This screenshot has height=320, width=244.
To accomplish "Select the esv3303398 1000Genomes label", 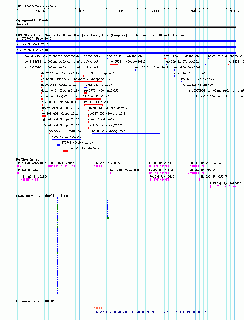I will pyautogui.click(x=62, y=67).
